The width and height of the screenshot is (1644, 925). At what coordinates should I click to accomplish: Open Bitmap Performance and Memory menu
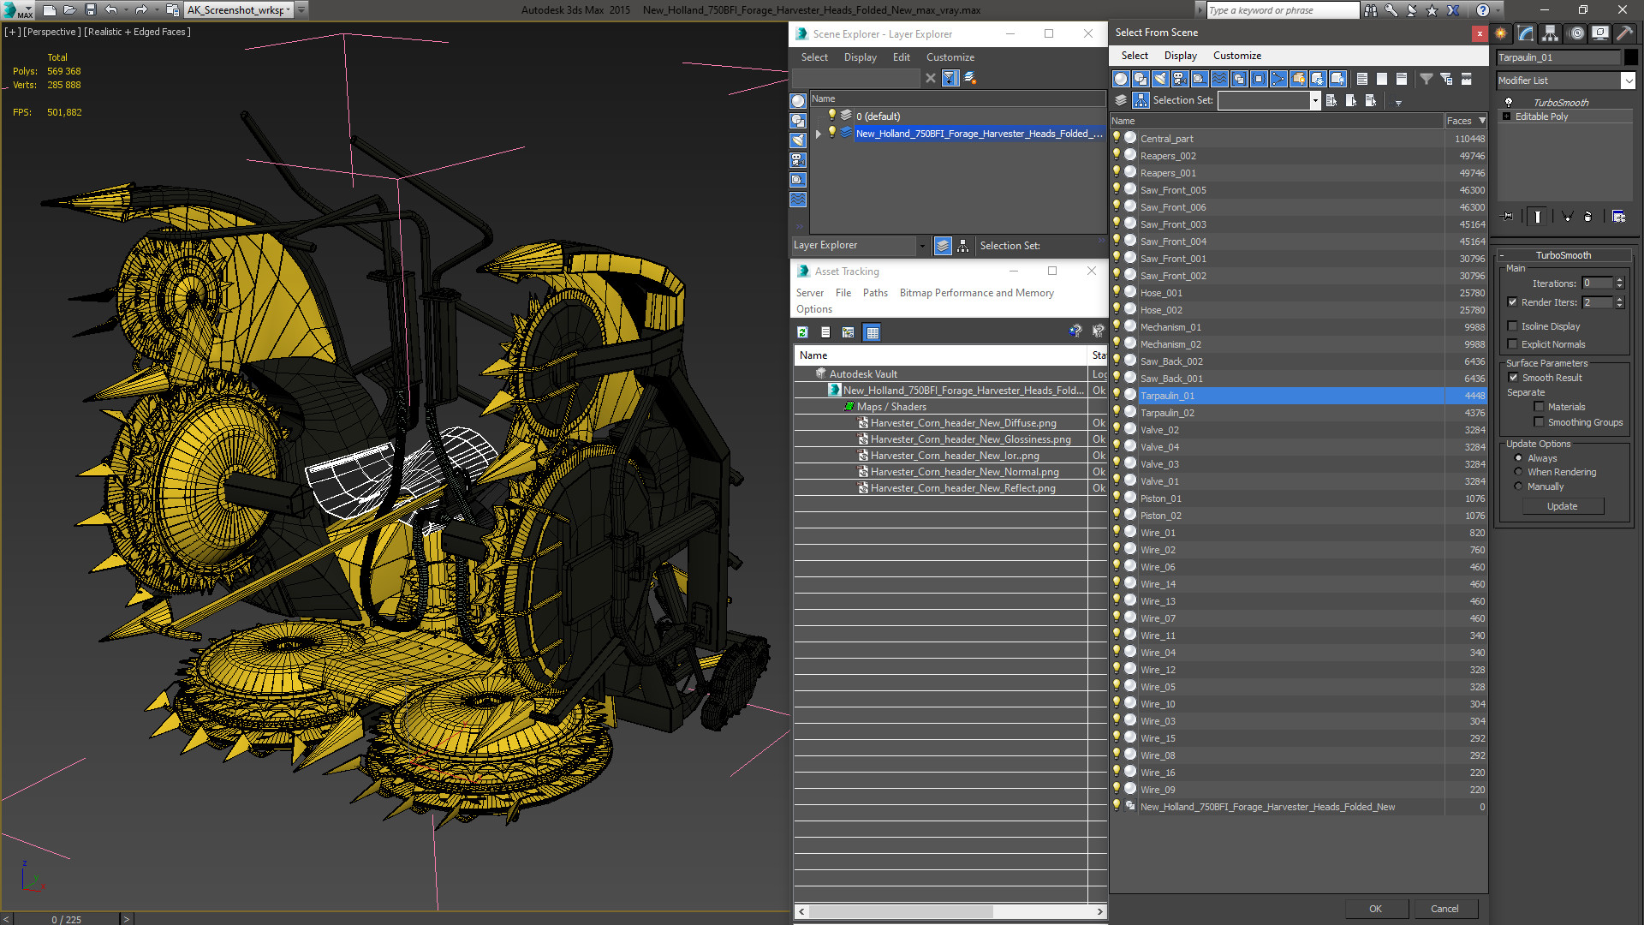point(976,293)
